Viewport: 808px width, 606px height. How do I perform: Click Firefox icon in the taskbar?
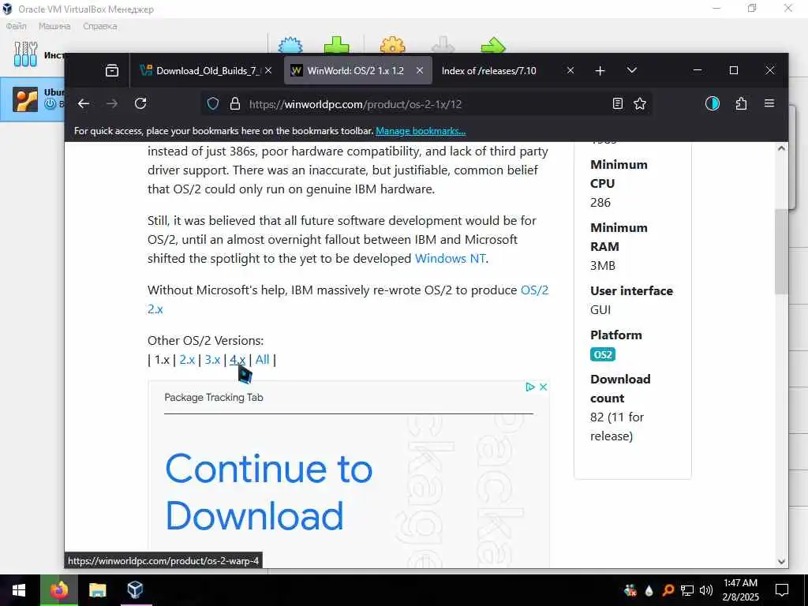click(58, 590)
